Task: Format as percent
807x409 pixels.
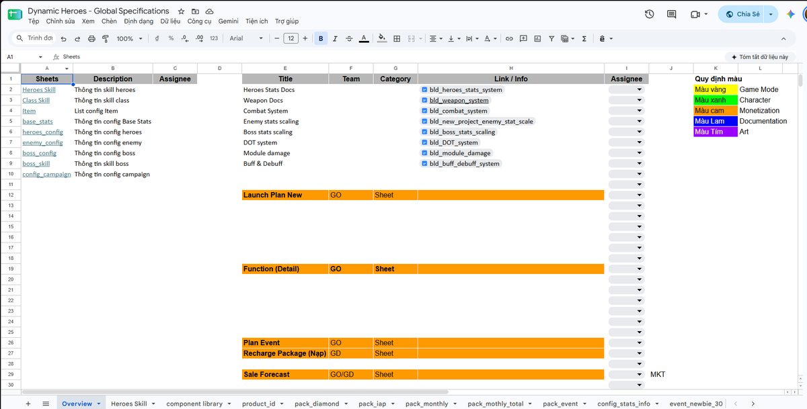Action: [171, 39]
